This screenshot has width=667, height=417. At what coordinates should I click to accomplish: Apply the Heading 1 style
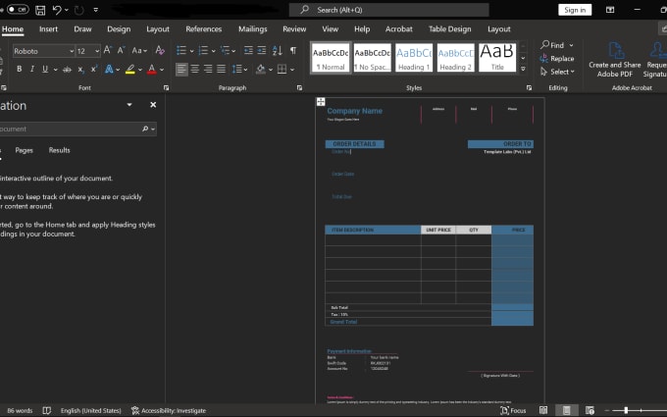coord(414,57)
